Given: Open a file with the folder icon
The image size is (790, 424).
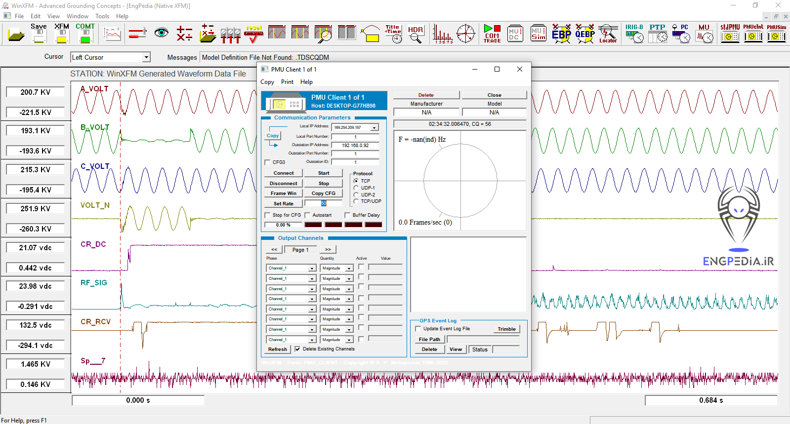Looking at the screenshot, I should coord(16,34).
